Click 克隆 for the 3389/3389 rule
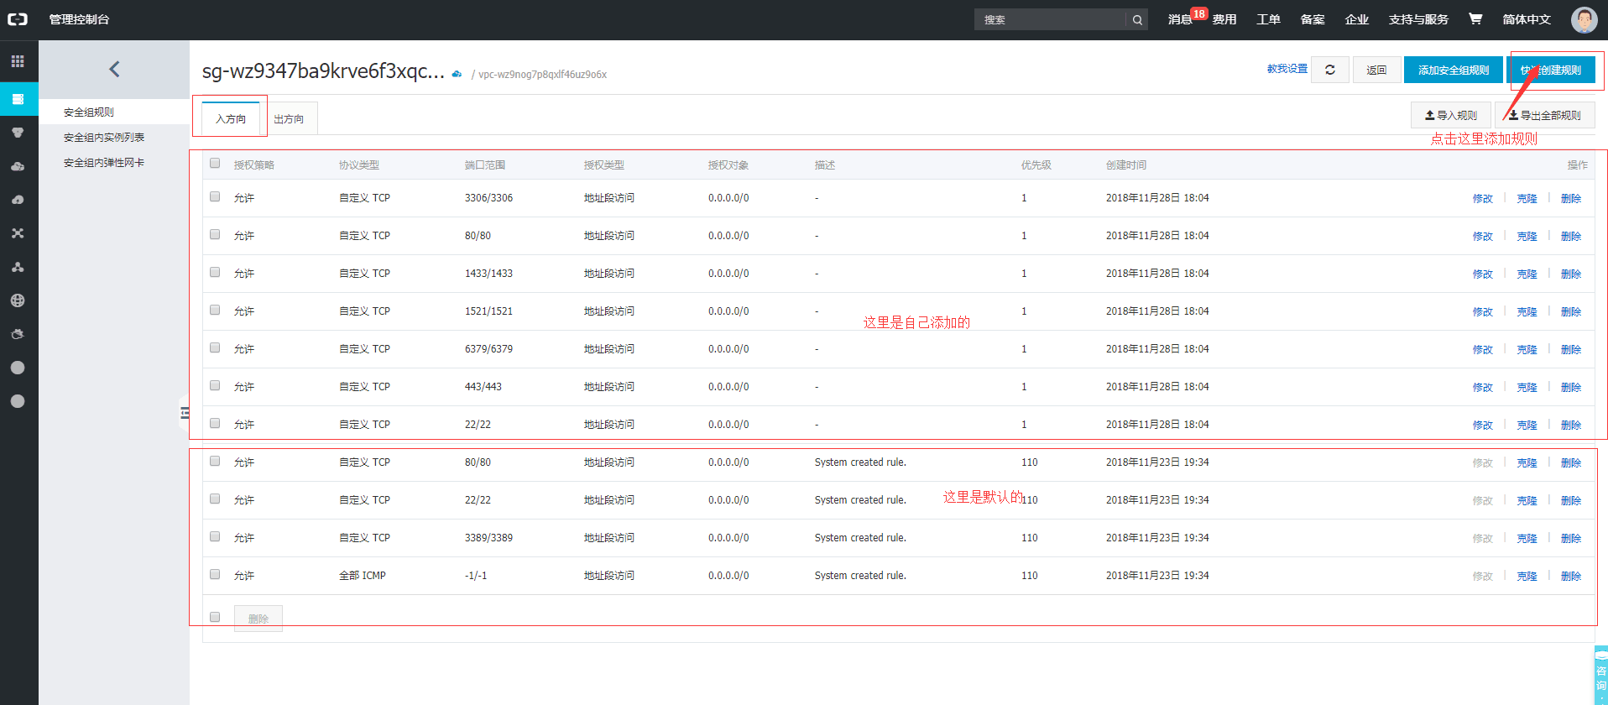Viewport: 1608px width, 705px height. (x=1527, y=538)
